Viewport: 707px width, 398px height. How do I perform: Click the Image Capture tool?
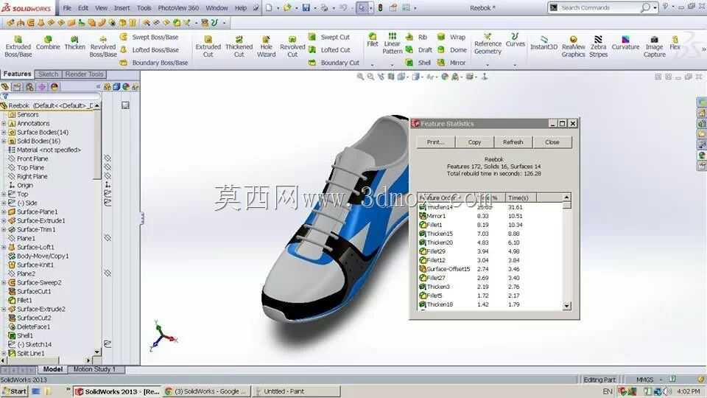click(x=654, y=46)
